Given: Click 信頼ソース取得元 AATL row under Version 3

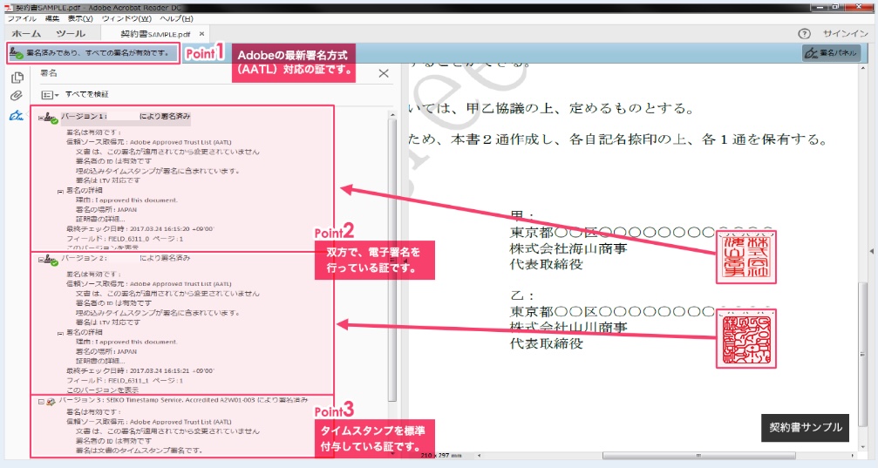Looking at the screenshot, I should pos(149,422).
